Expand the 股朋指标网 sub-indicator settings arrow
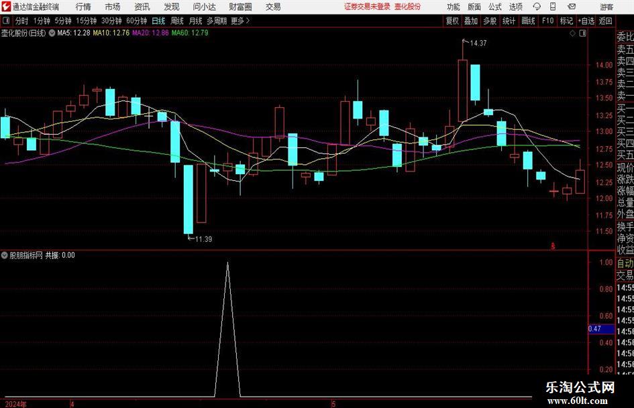Image resolution: width=634 pixels, height=408 pixels. coord(5,255)
